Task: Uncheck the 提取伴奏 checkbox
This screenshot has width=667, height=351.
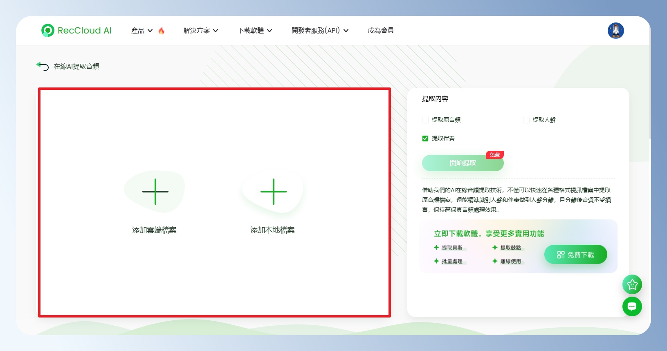Action: [425, 139]
